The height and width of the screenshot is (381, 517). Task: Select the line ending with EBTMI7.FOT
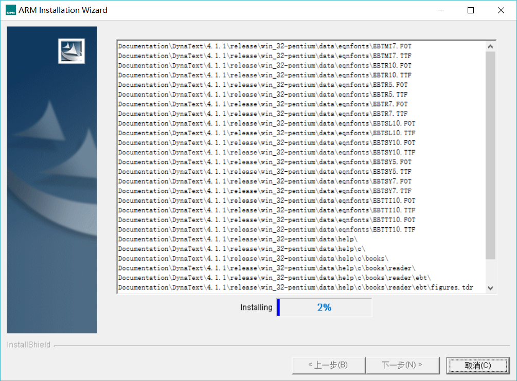(265, 46)
